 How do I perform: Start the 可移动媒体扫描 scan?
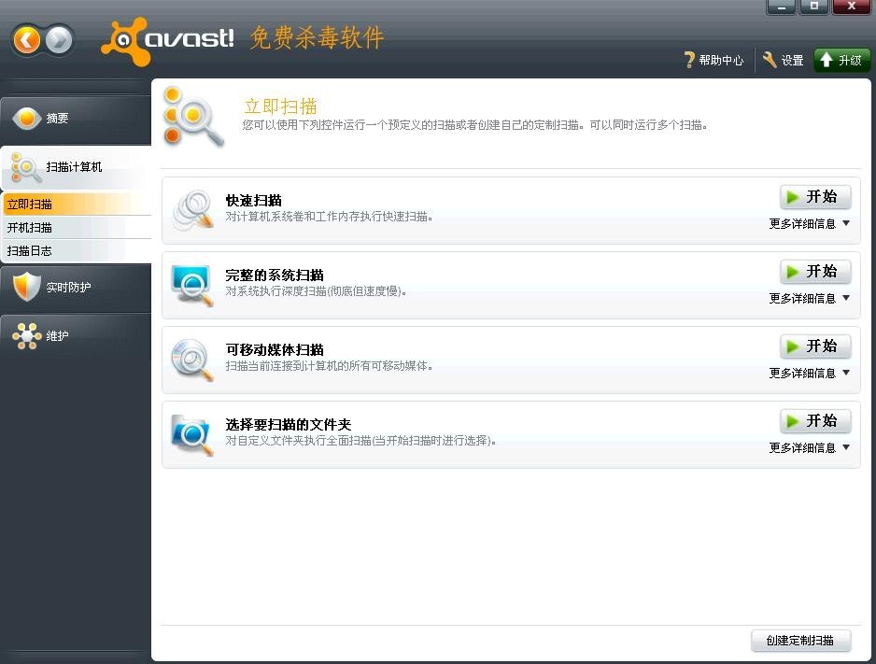(815, 346)
